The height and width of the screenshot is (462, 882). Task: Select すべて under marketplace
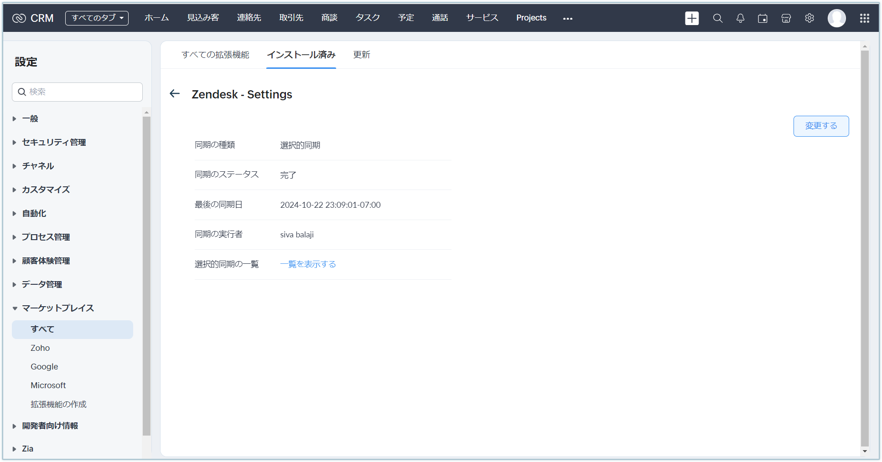click(x=73, y=329)
